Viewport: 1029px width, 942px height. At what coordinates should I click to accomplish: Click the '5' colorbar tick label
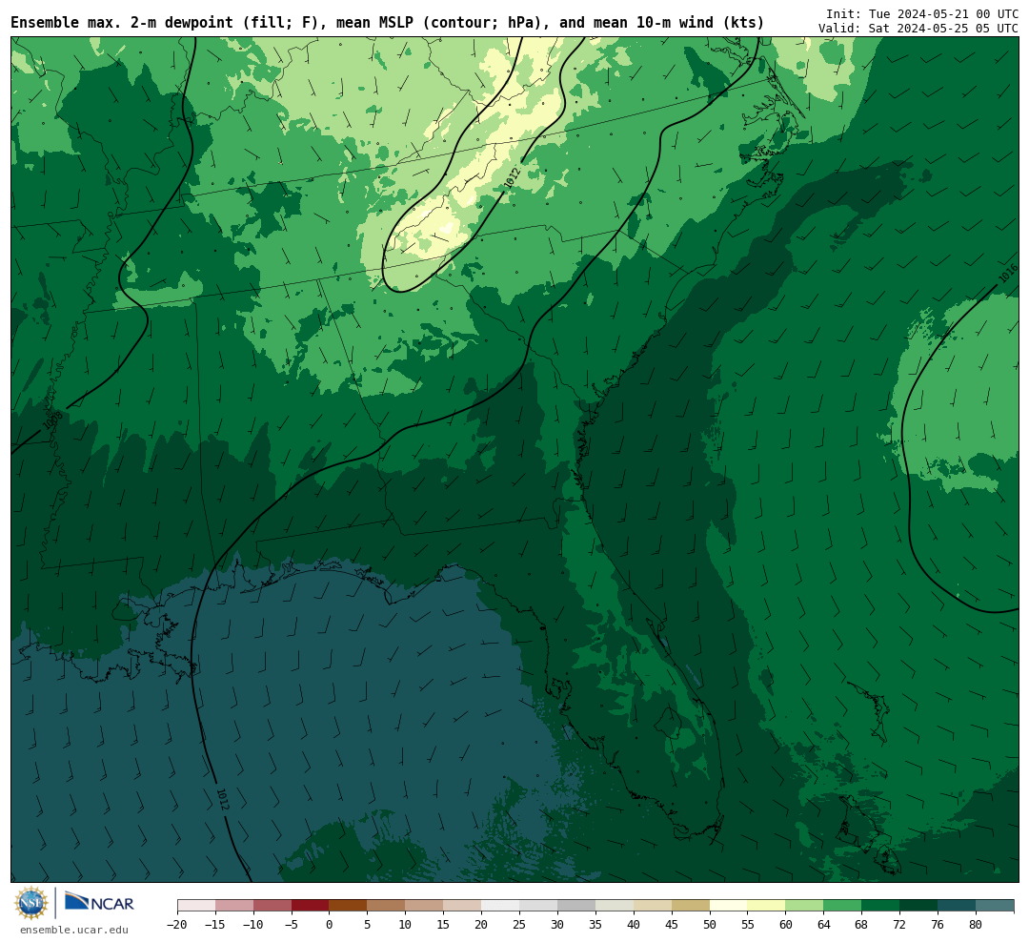[x=368, y=925]
